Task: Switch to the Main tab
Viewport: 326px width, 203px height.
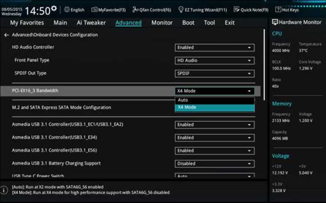Action: [60, 23]
